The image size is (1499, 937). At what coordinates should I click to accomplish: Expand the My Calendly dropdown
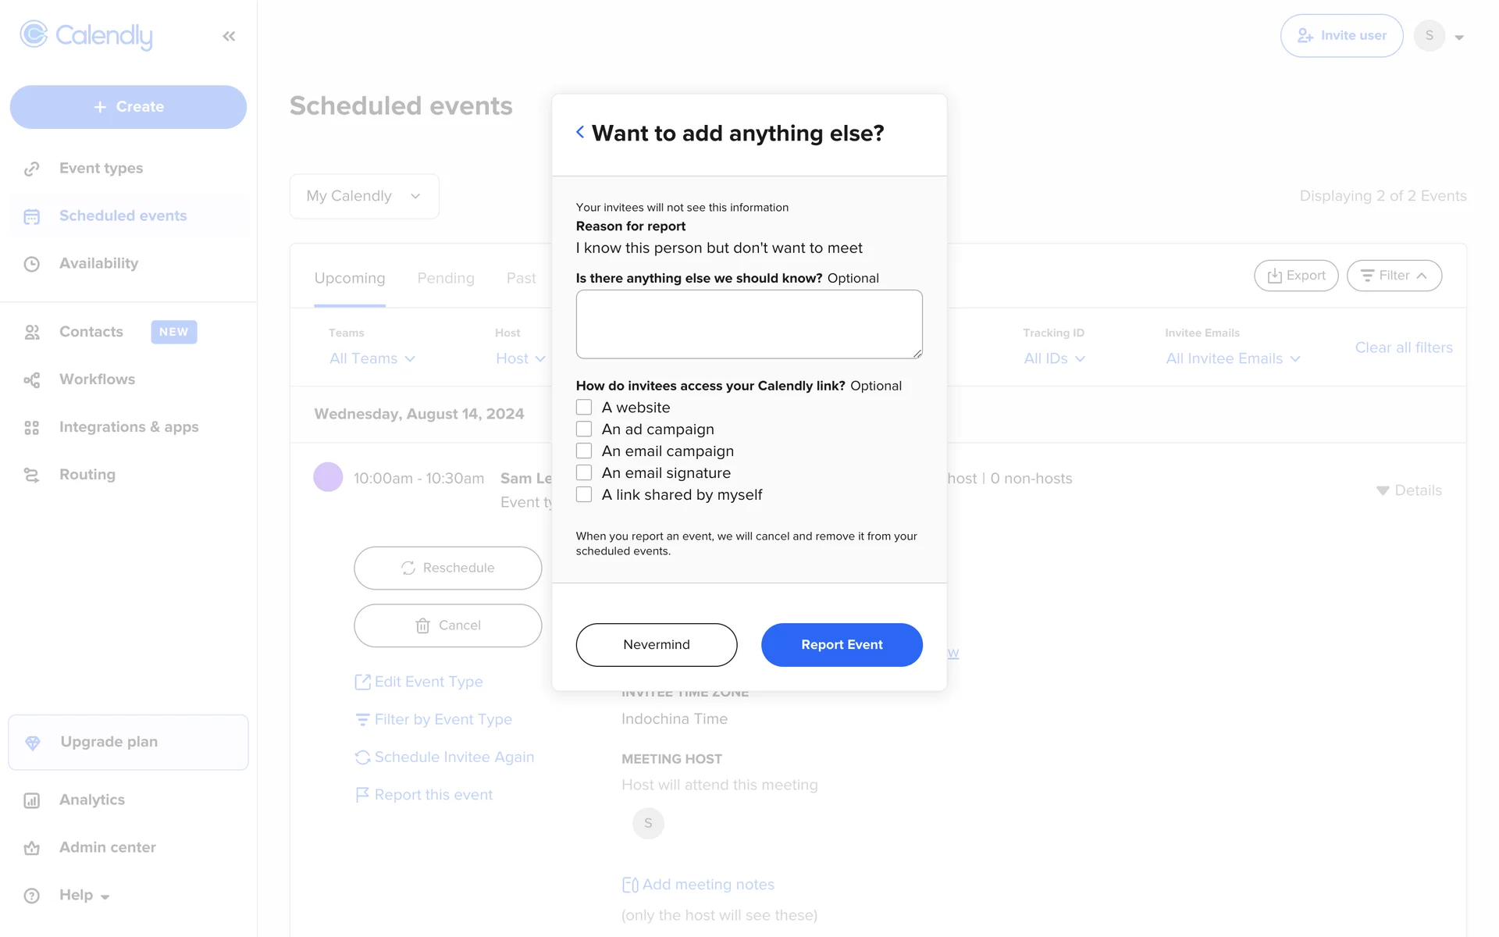point(364,196)
